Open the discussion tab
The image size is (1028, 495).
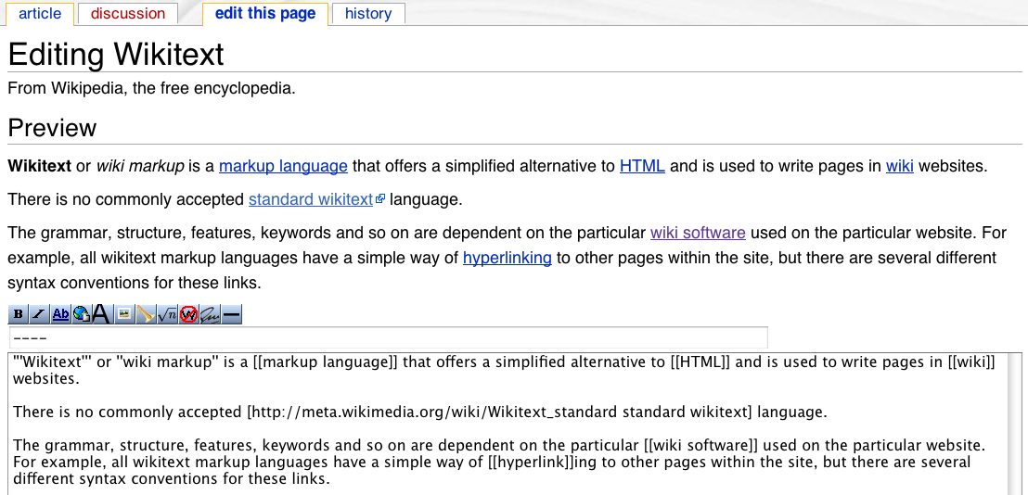pyautogui.click(x=128, y=14)
